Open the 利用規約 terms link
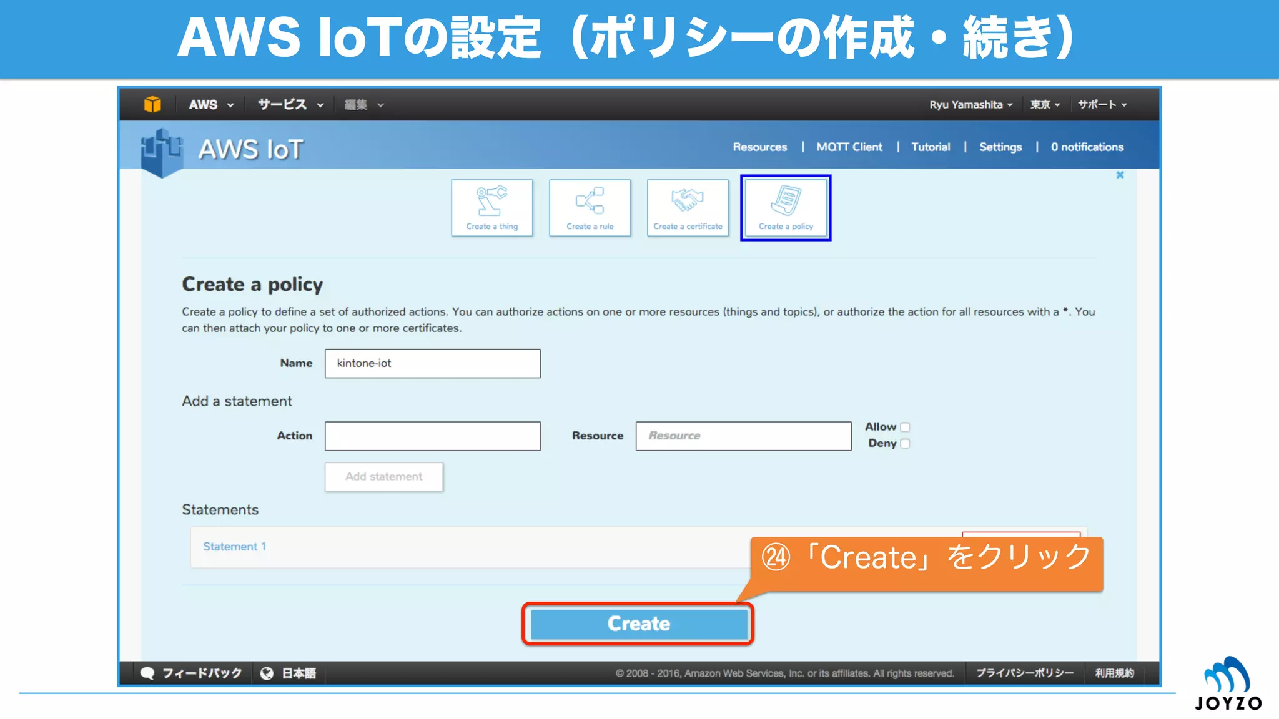Viewport: 1279px width, 719px height. (x=1115, y=673)
